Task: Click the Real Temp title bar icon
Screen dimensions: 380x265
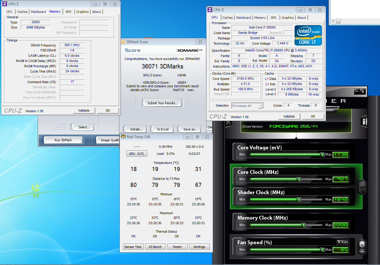Action: click(124, 137)
